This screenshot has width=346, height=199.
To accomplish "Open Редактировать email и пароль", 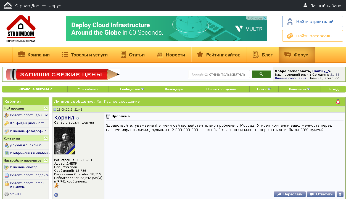I will click(x=27, y=185).
